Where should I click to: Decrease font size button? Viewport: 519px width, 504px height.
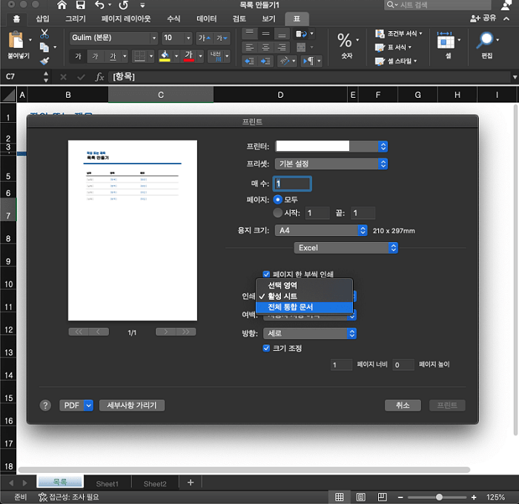222,38
